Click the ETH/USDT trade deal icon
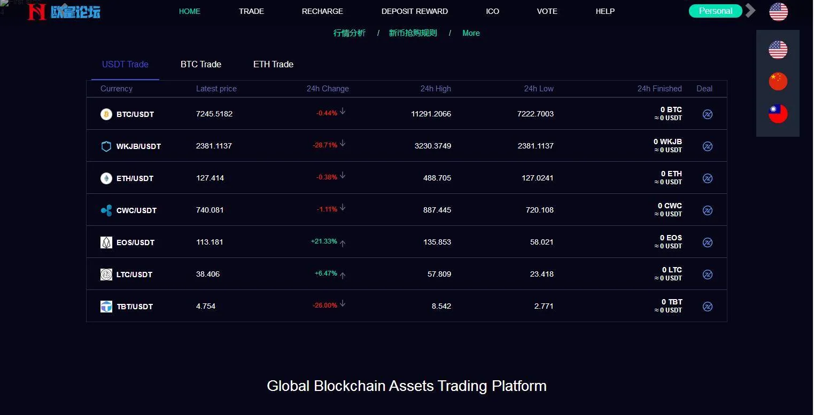 [707, 178]
